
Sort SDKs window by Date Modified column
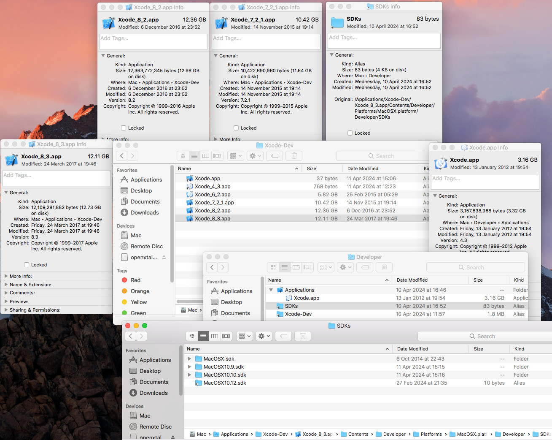(x=431, y=349)
